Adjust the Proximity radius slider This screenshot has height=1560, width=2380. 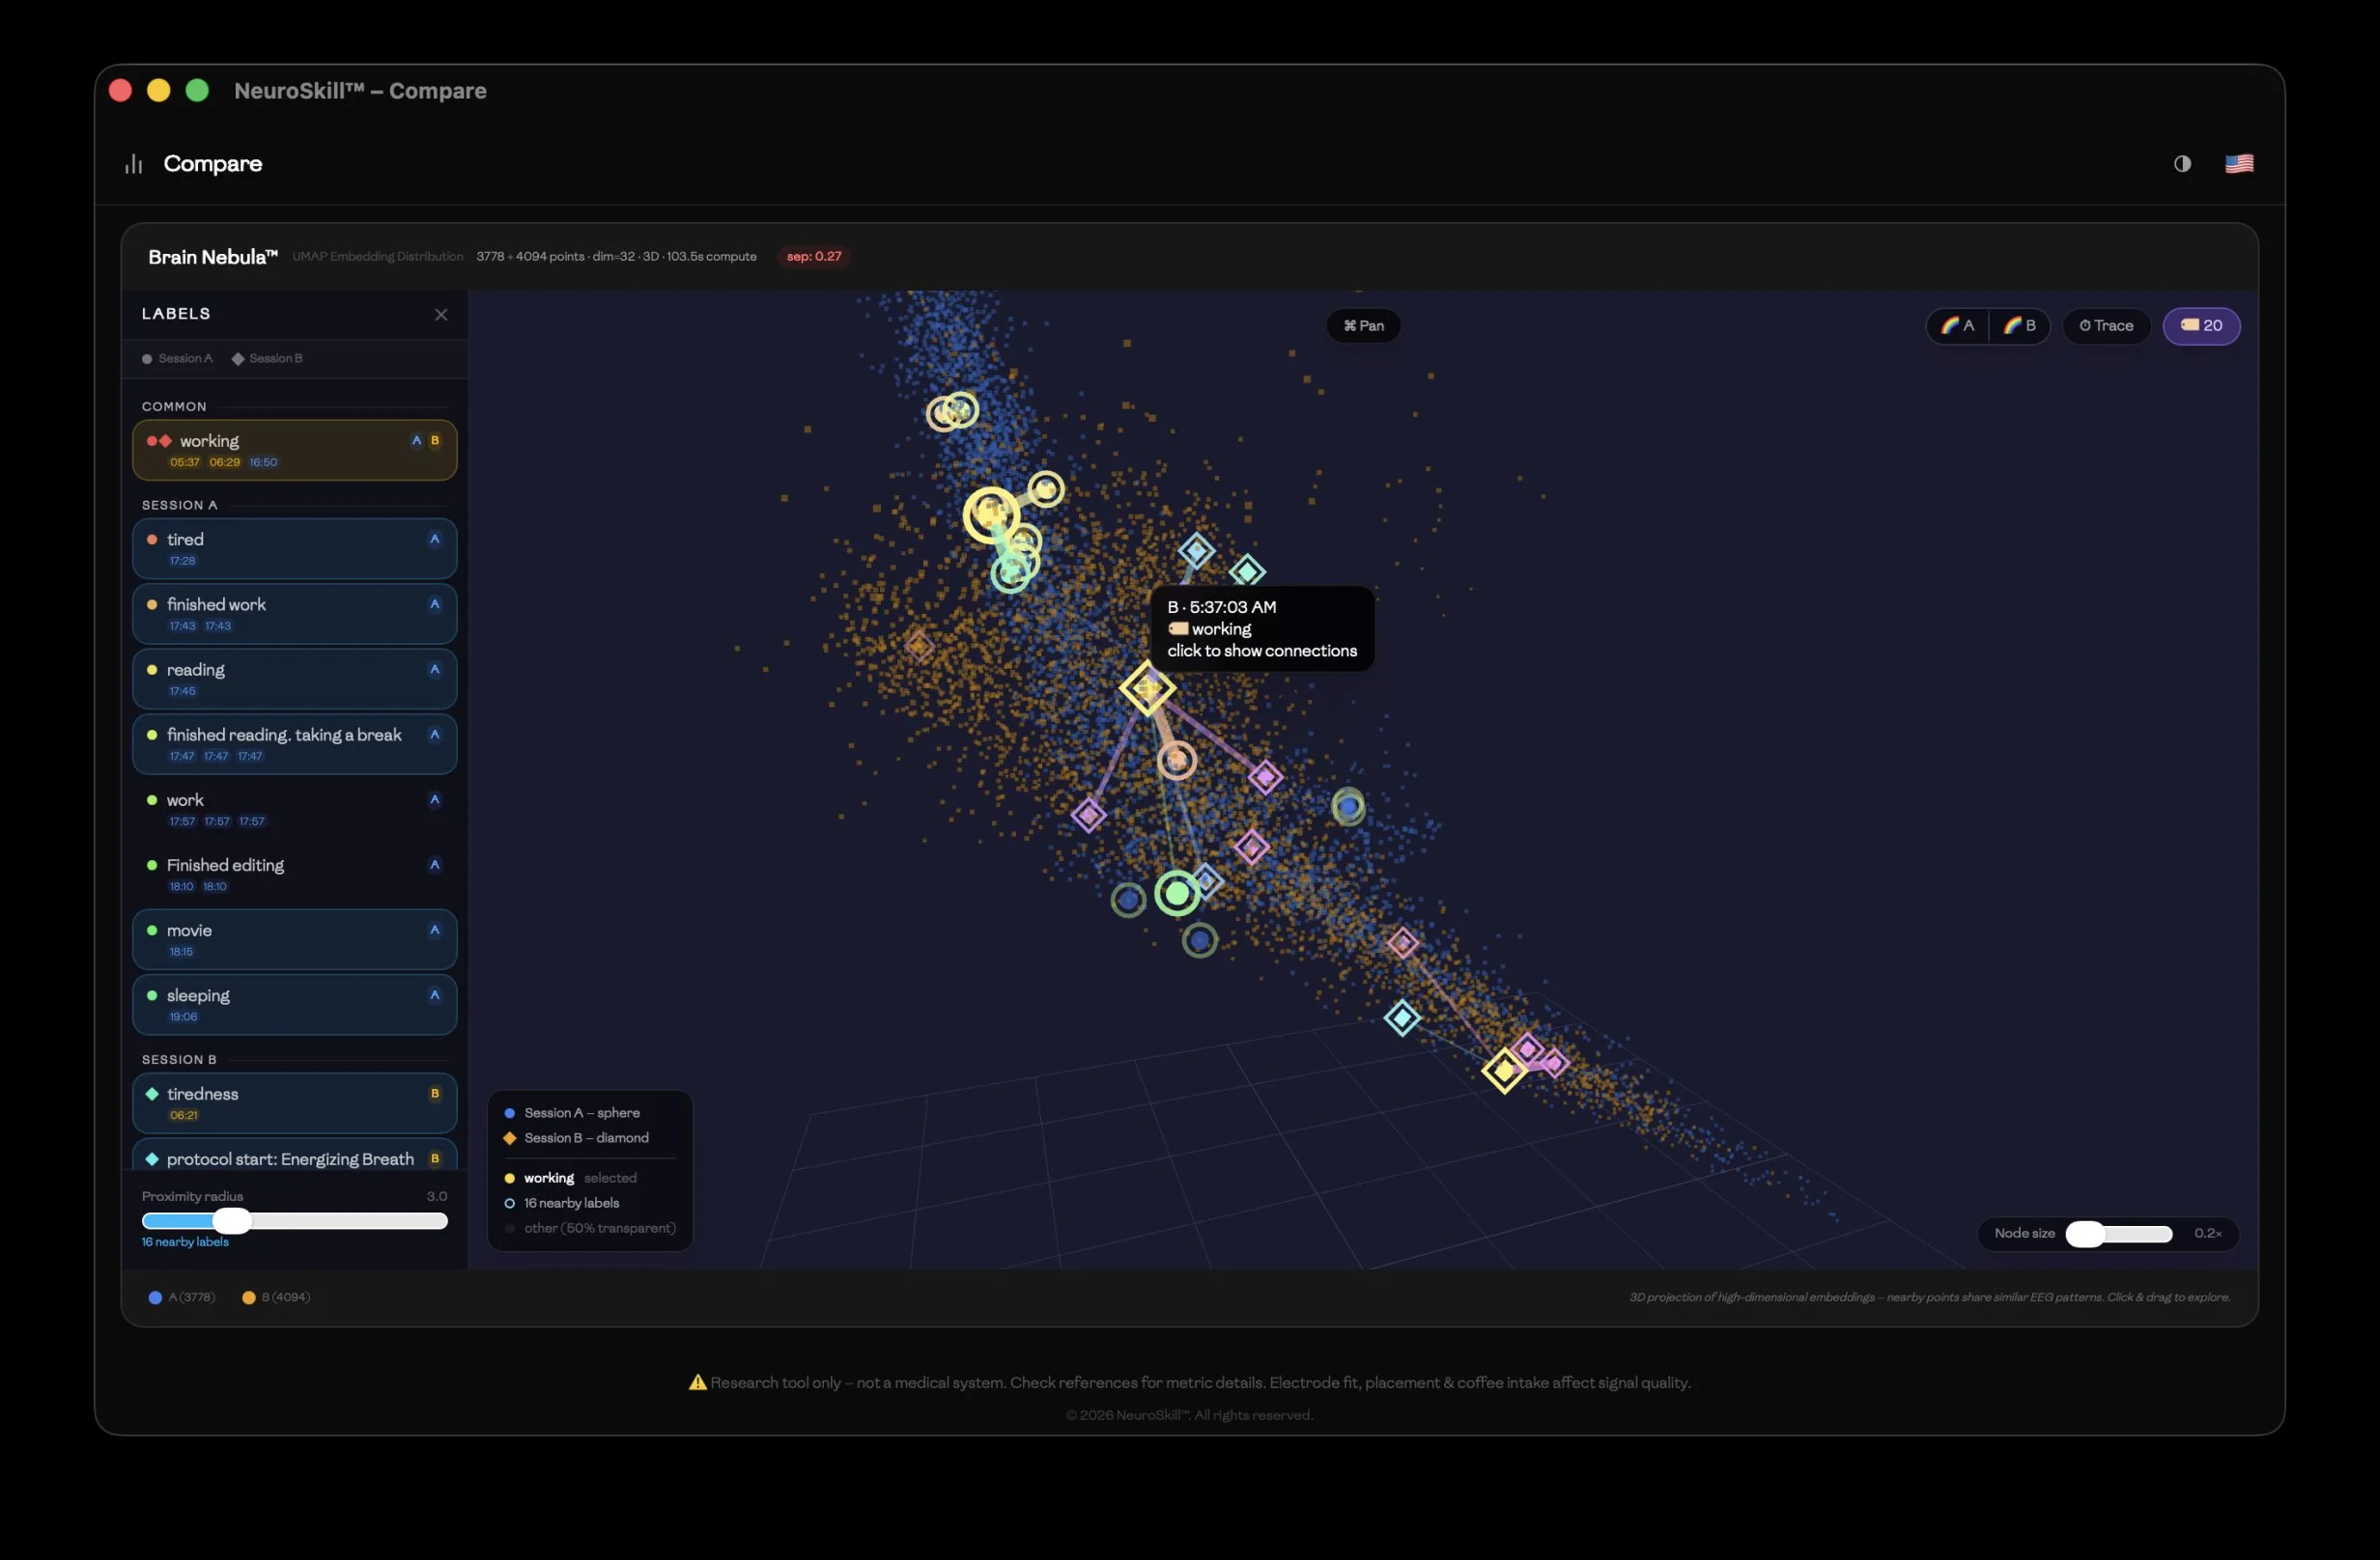coord(232,1220)
